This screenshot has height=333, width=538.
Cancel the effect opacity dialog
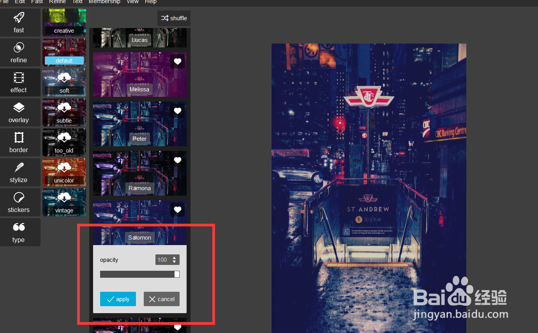pos(162,299)
